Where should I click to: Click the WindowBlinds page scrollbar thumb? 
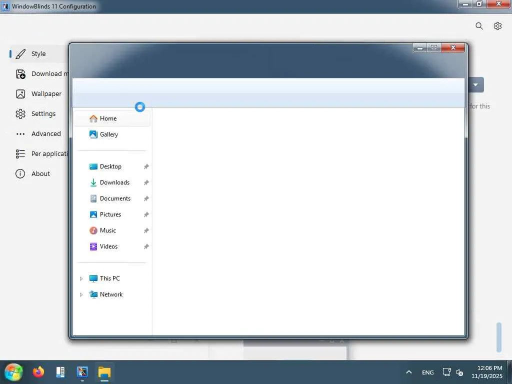click(498, 337)
